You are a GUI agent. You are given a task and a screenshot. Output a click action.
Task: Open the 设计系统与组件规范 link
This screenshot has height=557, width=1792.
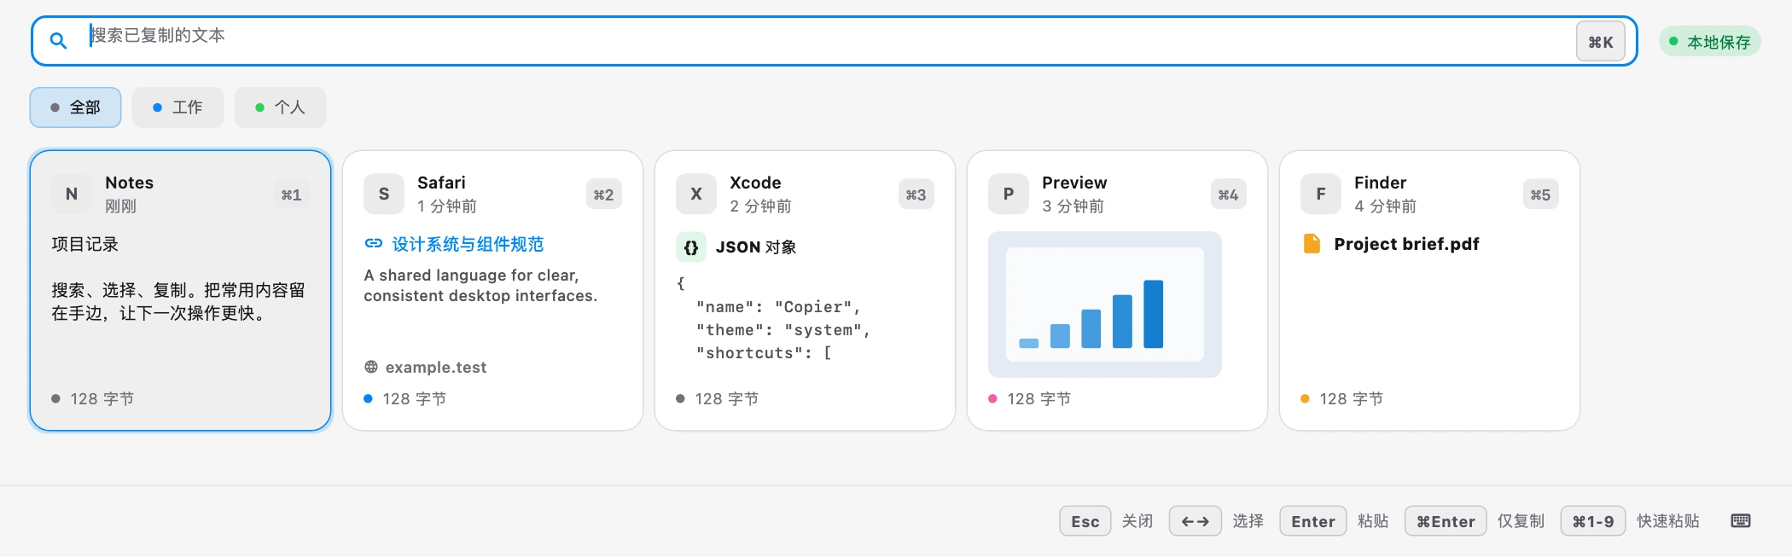tap(468, 244)
